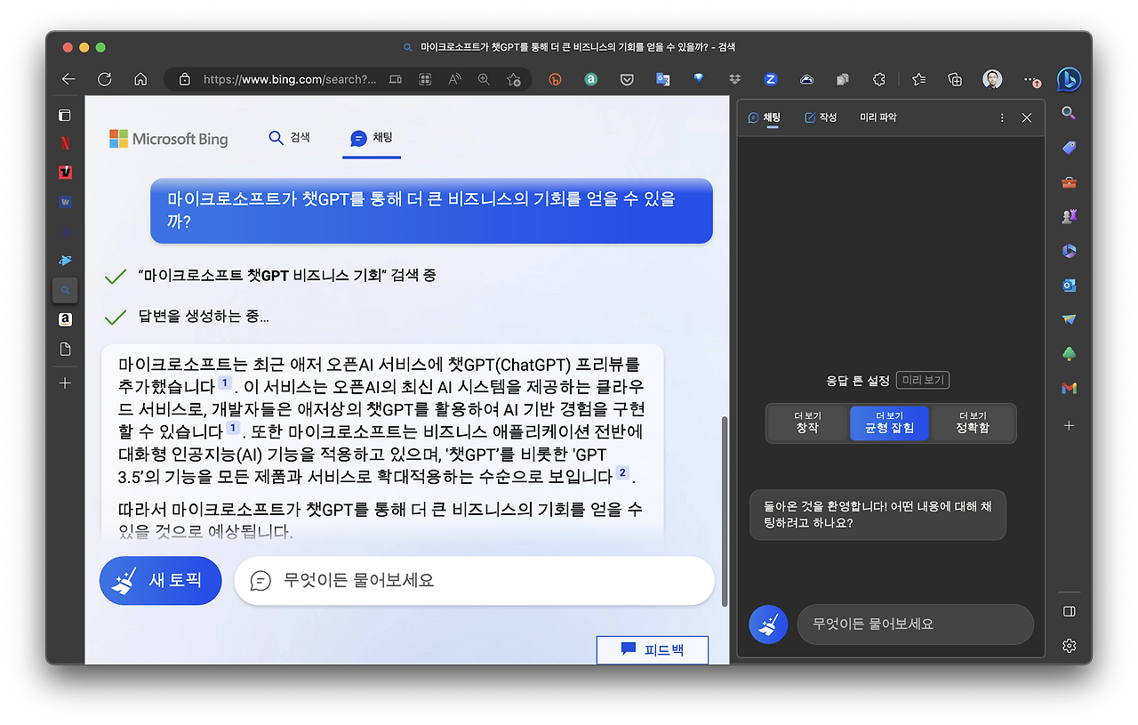Open the browser profile menu

pyautogui.click(x=992, y=79)
